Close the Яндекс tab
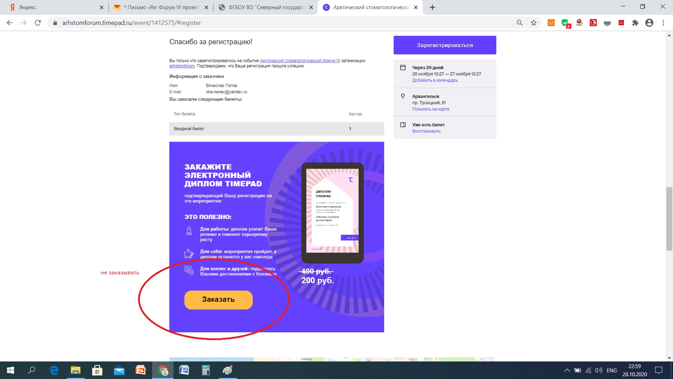This screenshot has height=379, width=673. (x=102, y=7)
